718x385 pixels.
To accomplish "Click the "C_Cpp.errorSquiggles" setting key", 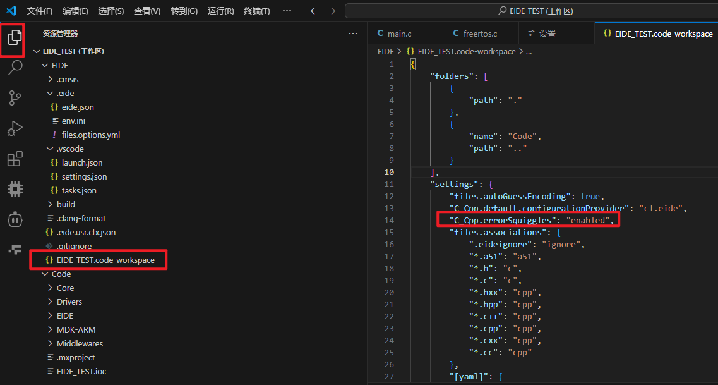I will point(501,221).
